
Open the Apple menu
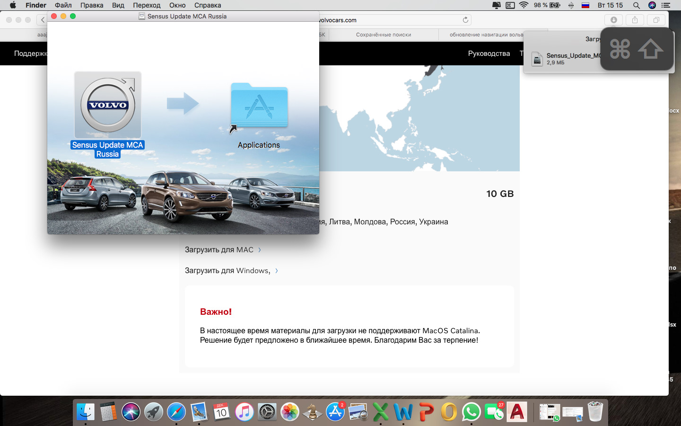pos(13,5)
